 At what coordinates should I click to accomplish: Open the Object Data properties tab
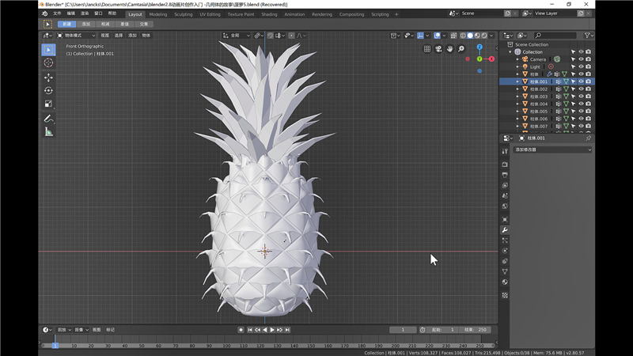coord(505,271)
